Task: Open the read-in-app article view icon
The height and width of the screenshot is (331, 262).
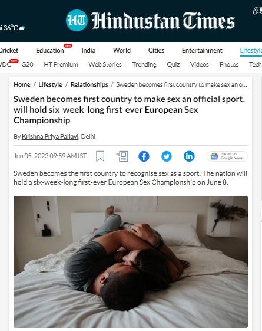Action: tap(122, 156)
